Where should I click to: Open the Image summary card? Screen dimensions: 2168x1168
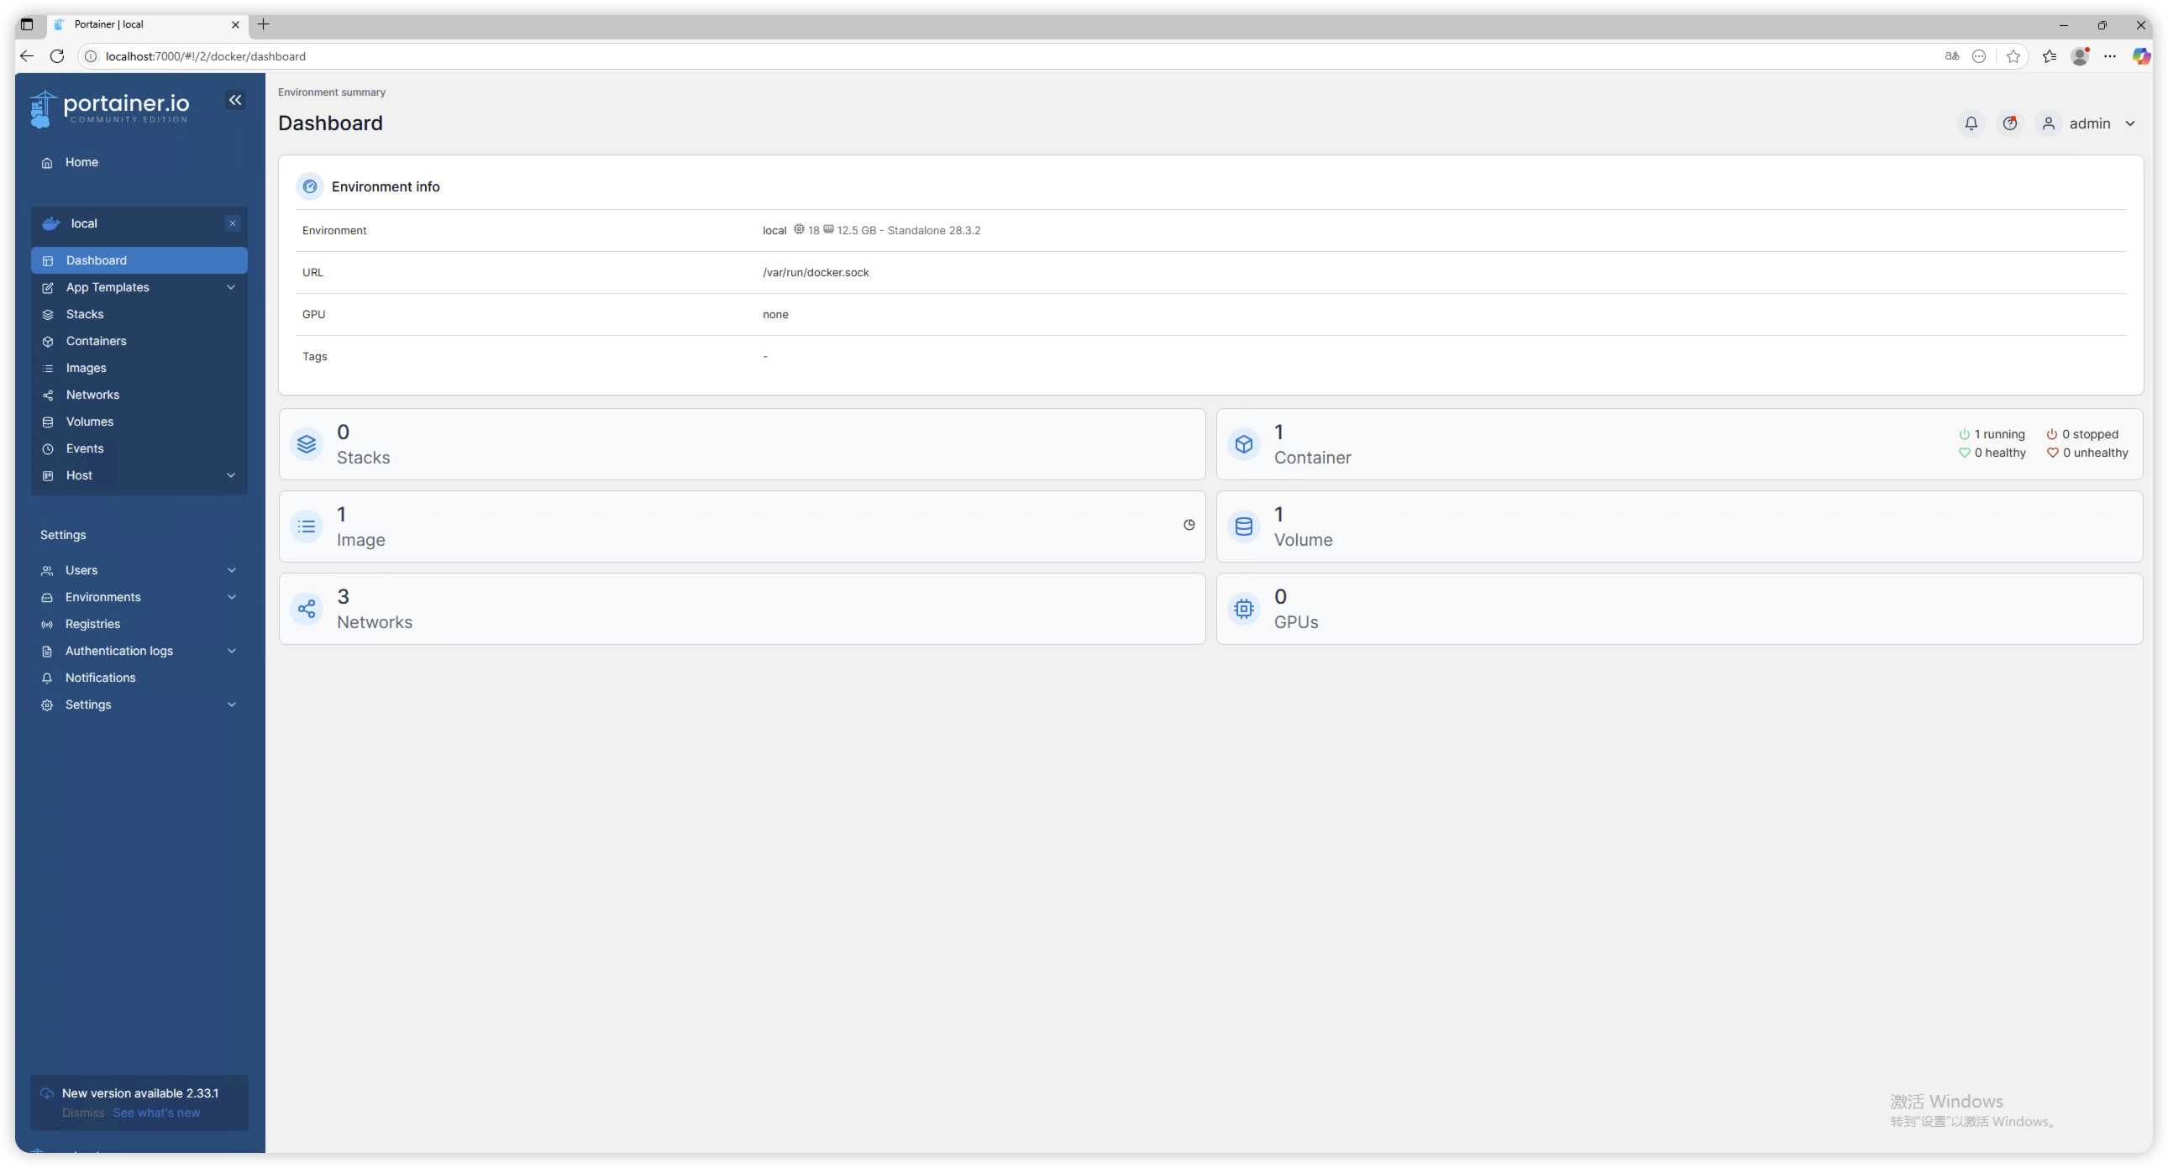click(x=742, y=526)
